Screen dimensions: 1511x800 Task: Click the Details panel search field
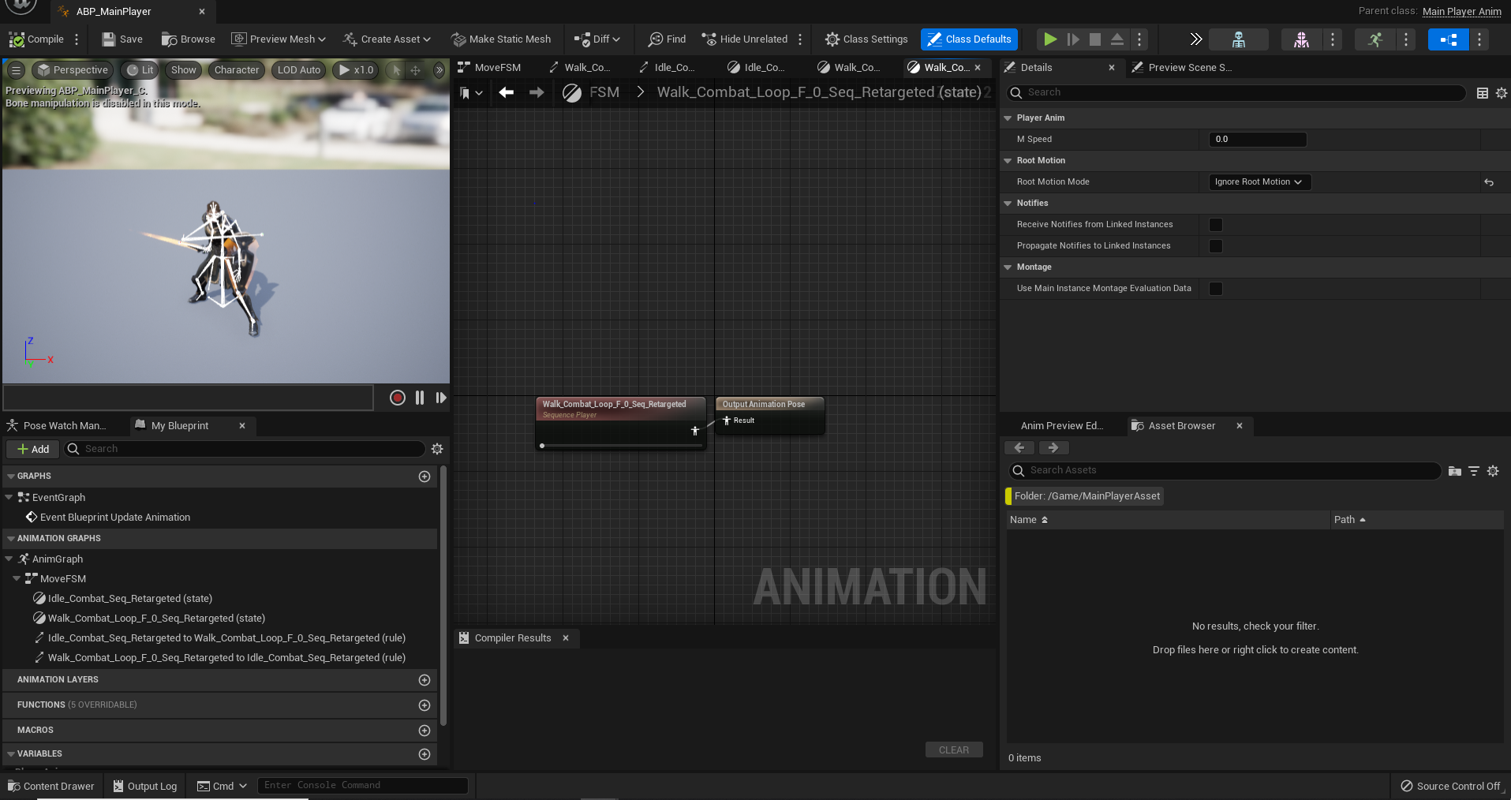1236,92
